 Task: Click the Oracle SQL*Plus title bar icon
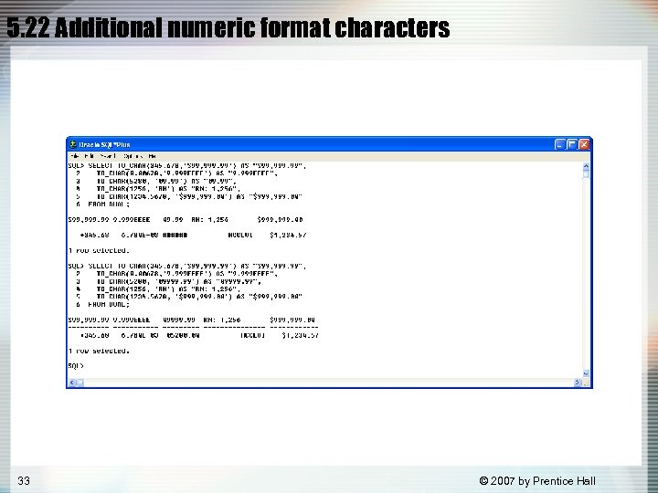coord(72,144)
